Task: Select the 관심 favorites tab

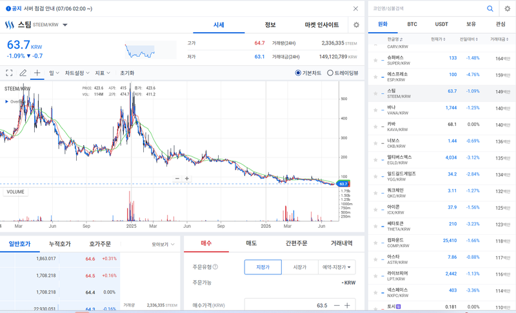Action: click(501, 24)
